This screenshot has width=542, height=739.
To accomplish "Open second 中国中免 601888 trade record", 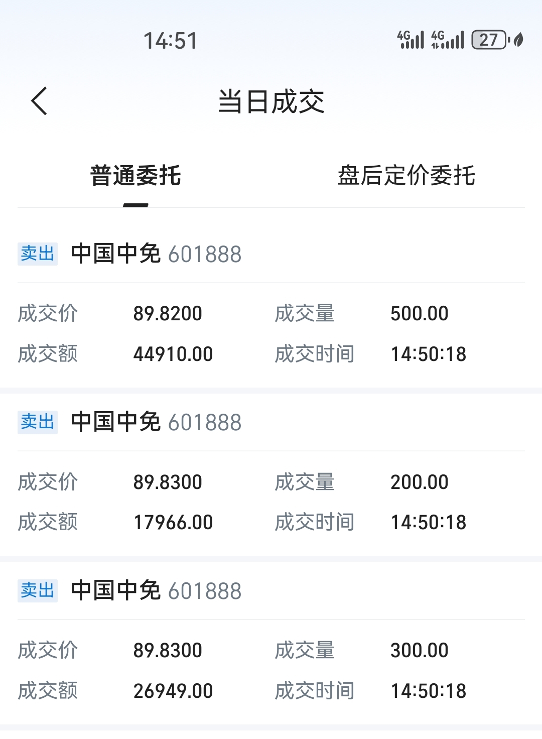I will tap(156, 422).
